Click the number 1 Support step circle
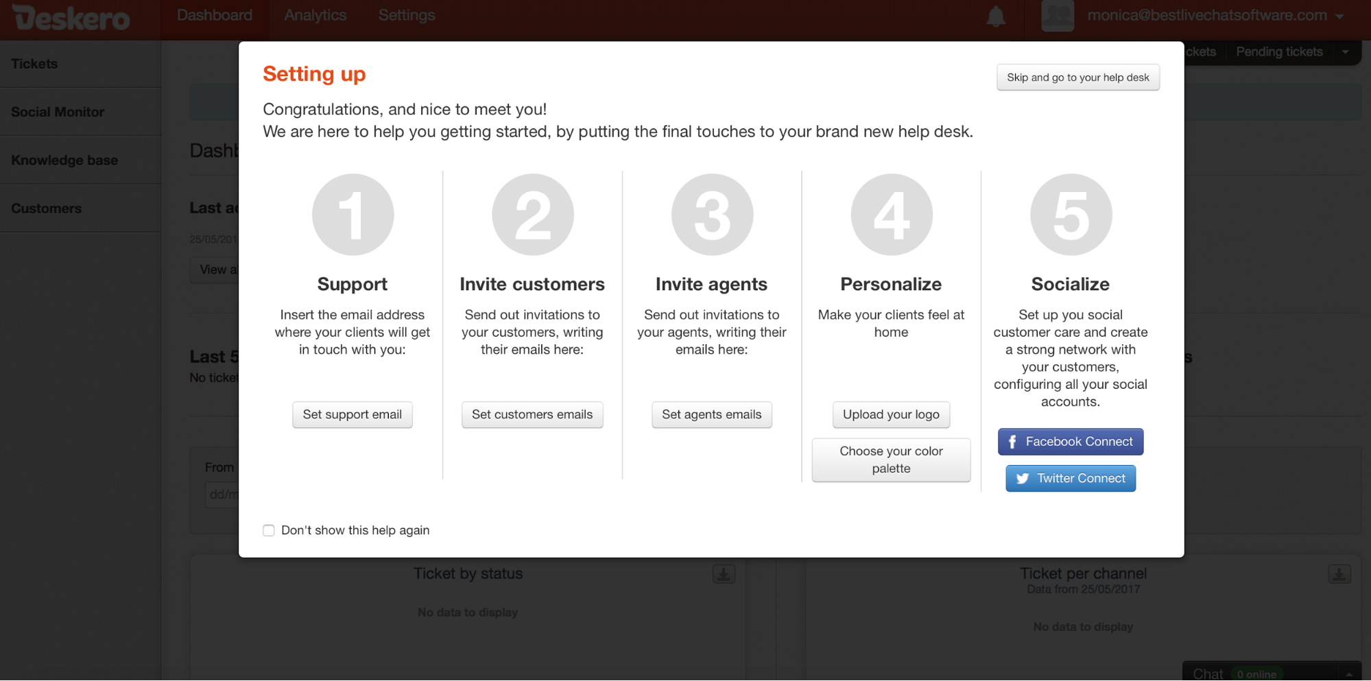The image size is (1371, 681). click(353, 215)
